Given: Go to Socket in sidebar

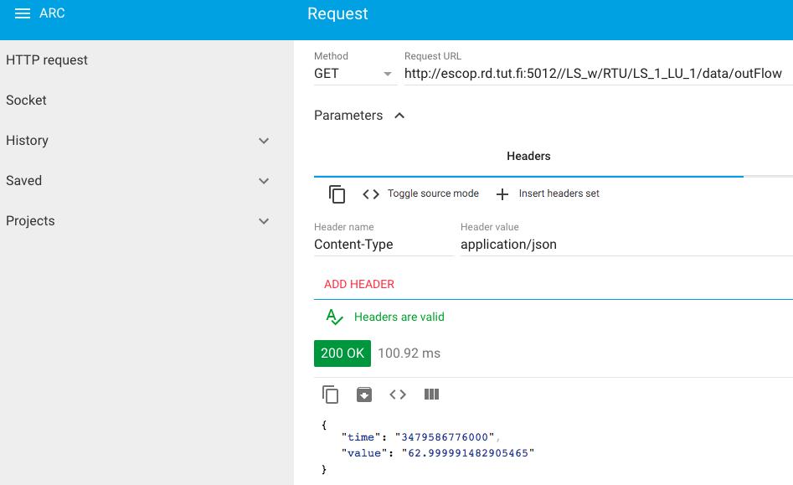Looking at the screenshot, I should point(27,101).
